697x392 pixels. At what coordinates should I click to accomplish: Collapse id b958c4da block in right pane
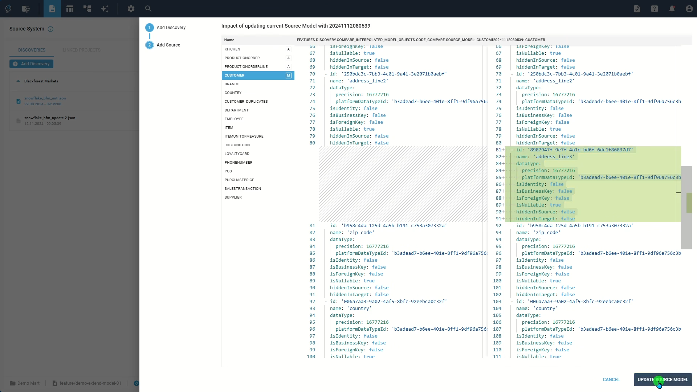pyautogui.click(x=512, y=226)
